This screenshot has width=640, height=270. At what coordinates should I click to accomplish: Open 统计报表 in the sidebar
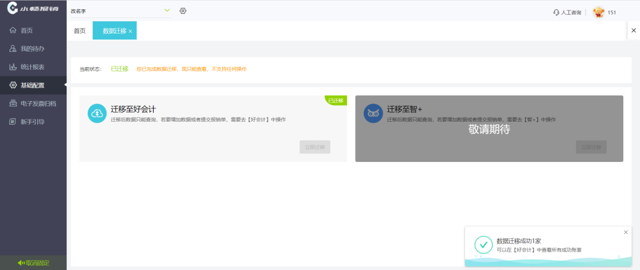[33, 67]
